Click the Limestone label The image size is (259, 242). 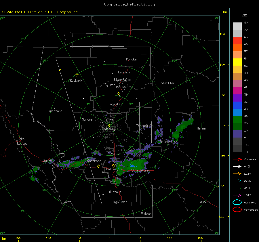click(54, 111)
